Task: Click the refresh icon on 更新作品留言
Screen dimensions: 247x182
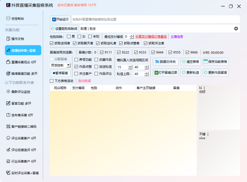Action: [205, 73]
